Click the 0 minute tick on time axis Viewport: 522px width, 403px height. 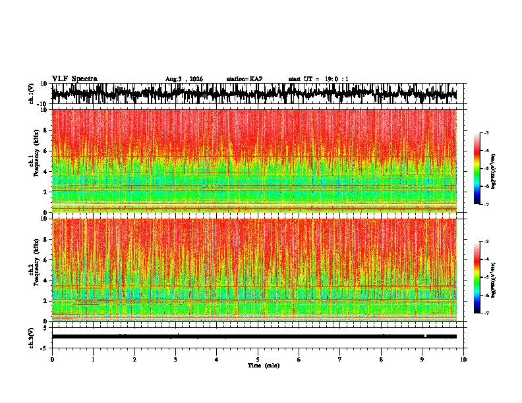point(52,360)
